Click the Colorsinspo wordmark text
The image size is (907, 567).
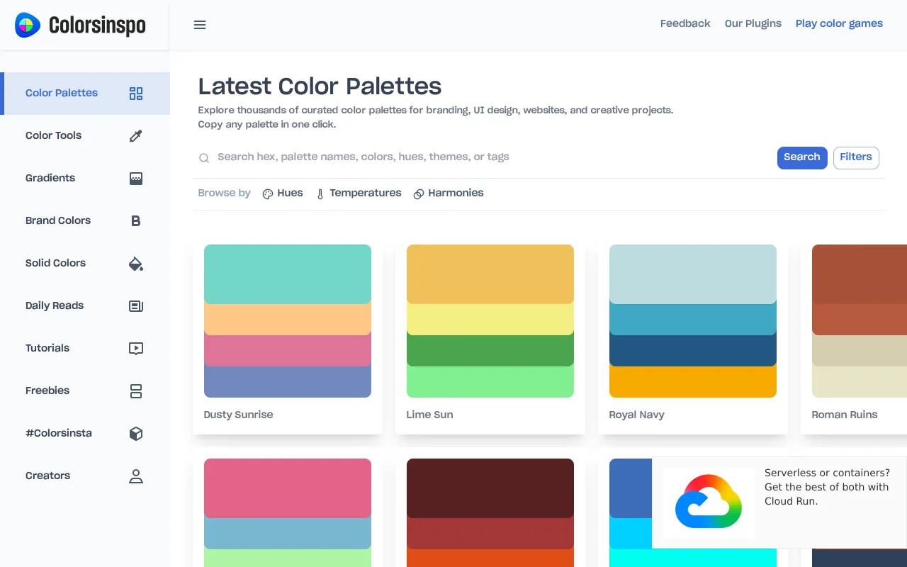click(x=97, y=26)
